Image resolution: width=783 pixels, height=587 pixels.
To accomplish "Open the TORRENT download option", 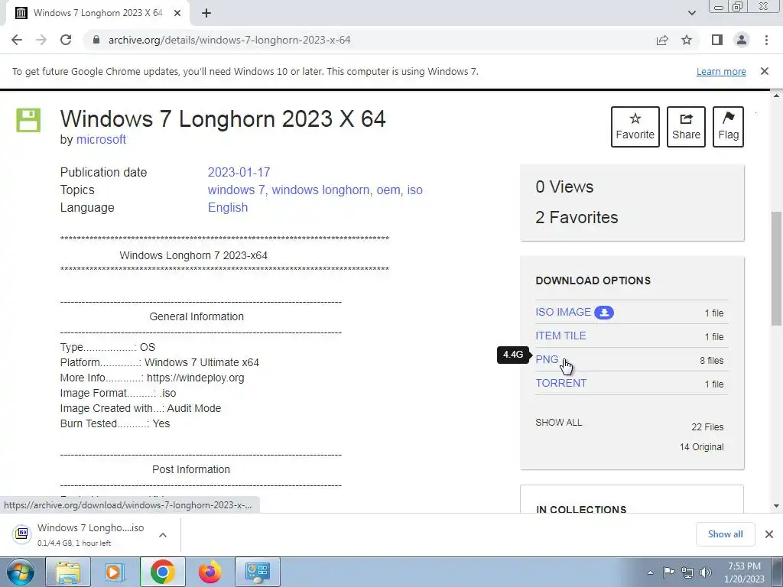I will coord(561,384).
